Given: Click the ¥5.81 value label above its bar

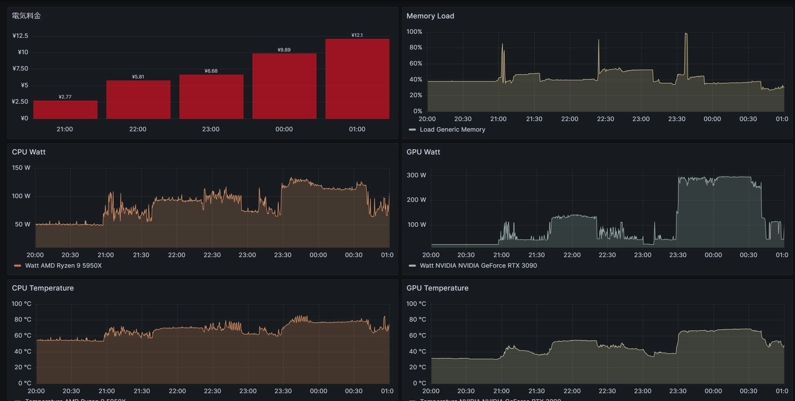Looking at the screenshot, I should point(138,77).
